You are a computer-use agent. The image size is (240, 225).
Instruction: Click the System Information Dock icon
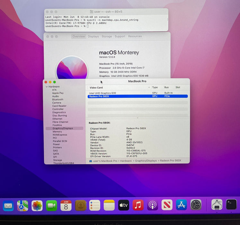pyautogui.click(x=217, y=204)
